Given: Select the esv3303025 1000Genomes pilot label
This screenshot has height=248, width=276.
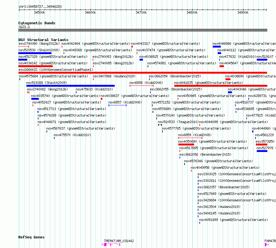Looking at the screenshot, I should tap(237, 174).
